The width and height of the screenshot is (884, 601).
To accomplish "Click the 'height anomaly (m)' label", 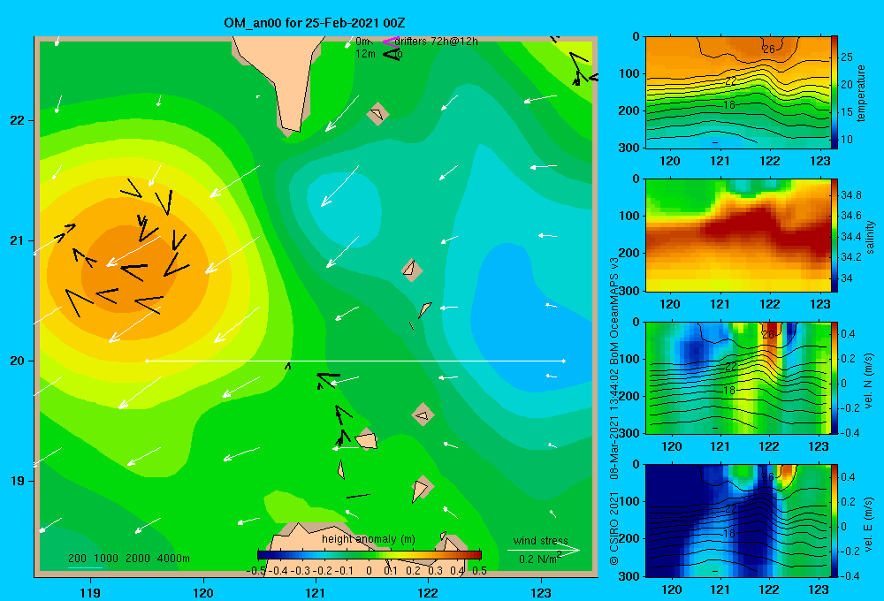I will click(x=369, y=539).
